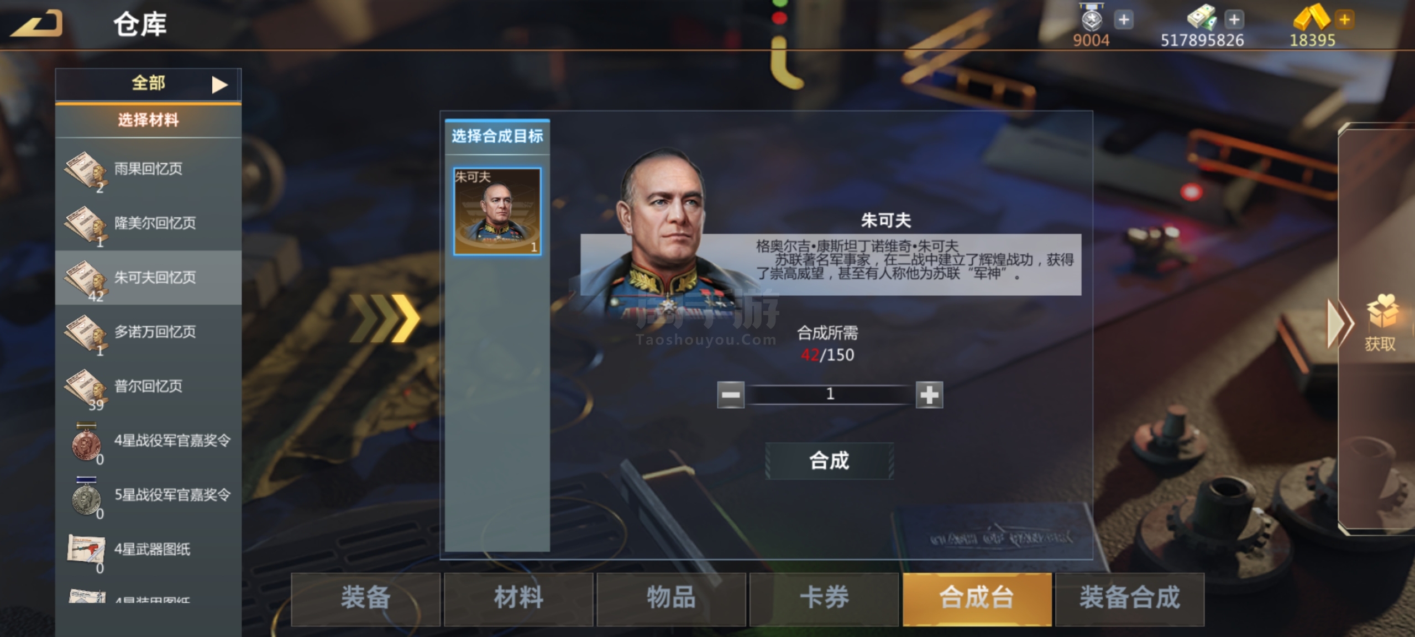The height and width of the screenshot is (637, 1415).
Task: Add gold bars with the yellow plus icon
Action: click(1345, 20)
